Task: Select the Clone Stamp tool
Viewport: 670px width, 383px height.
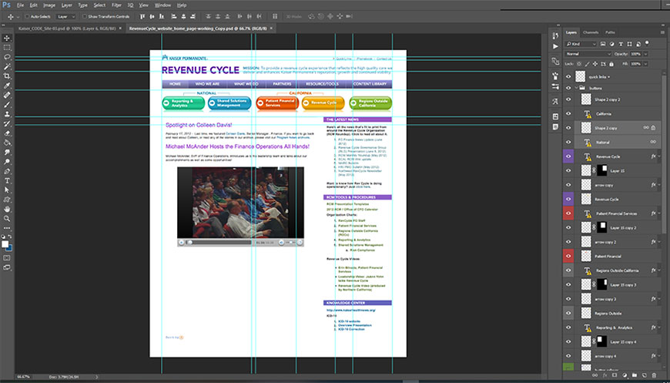Action: pyautogui.click(x=7, y=114)
